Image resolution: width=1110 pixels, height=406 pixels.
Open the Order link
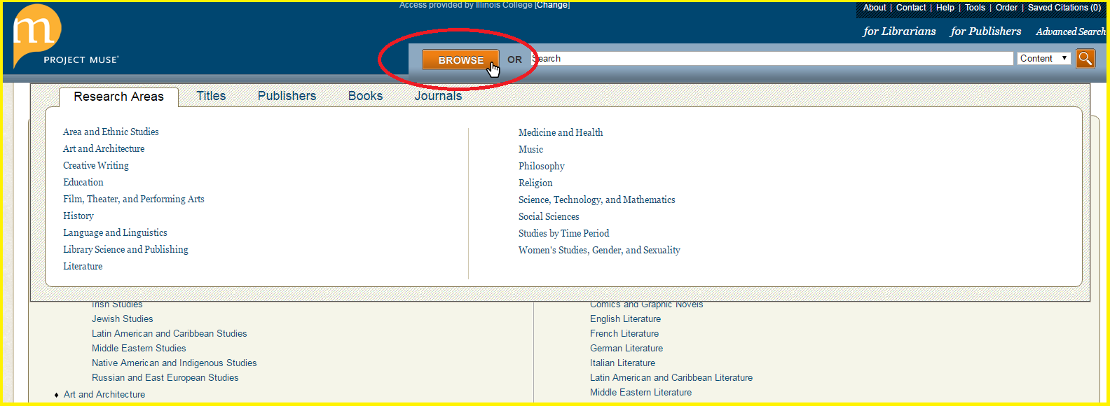(1006, 8)
